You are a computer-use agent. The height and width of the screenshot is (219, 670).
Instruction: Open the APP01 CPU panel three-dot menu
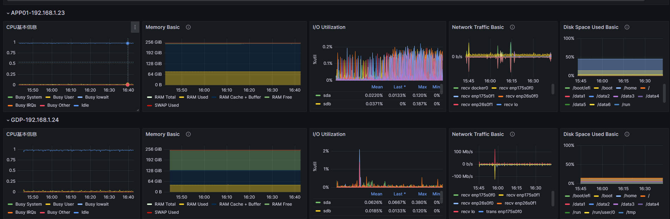click(x=135, y=27)
